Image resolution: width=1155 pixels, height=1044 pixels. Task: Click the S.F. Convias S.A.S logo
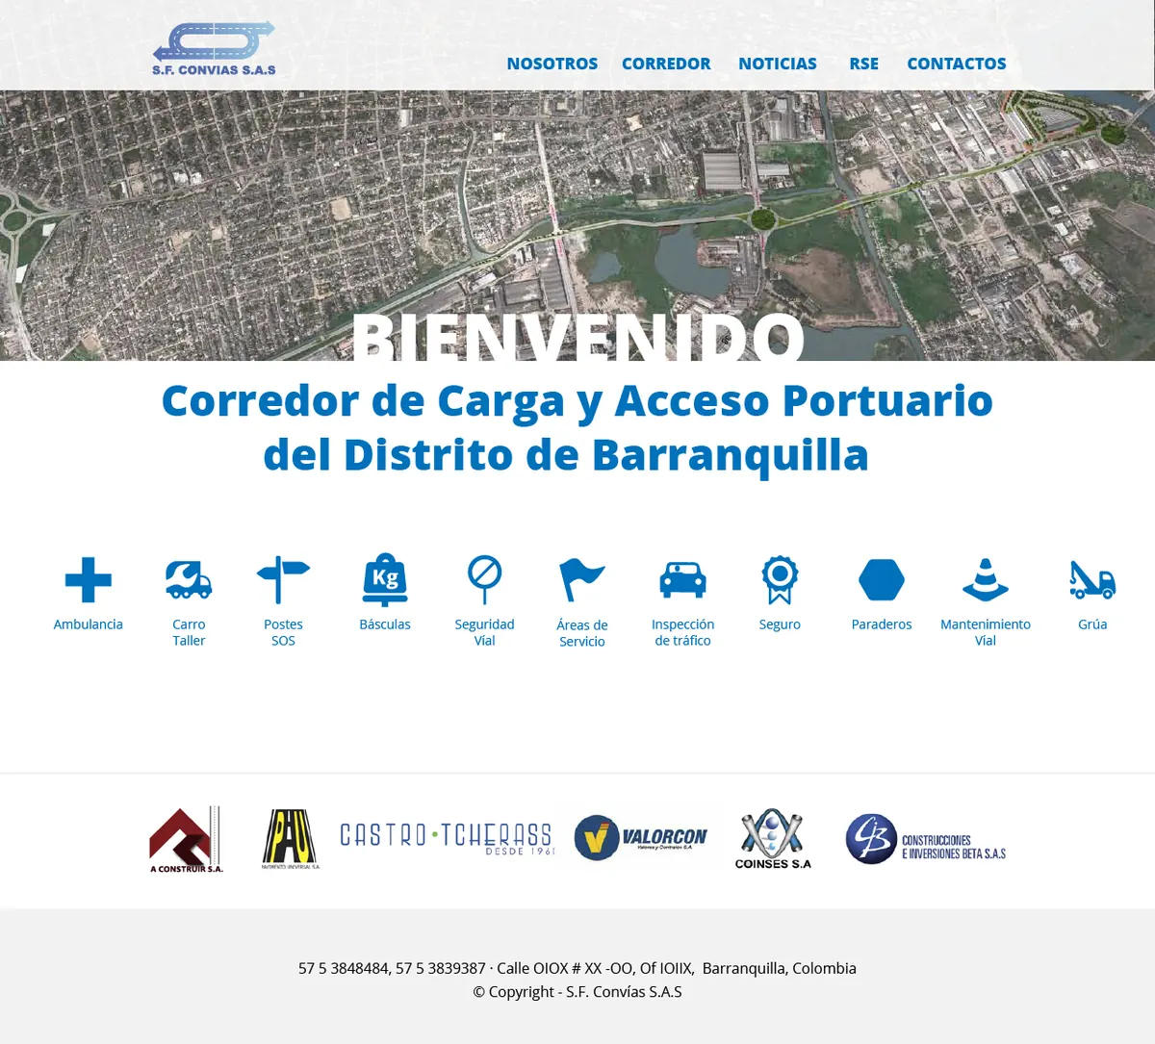click(214, 48)
